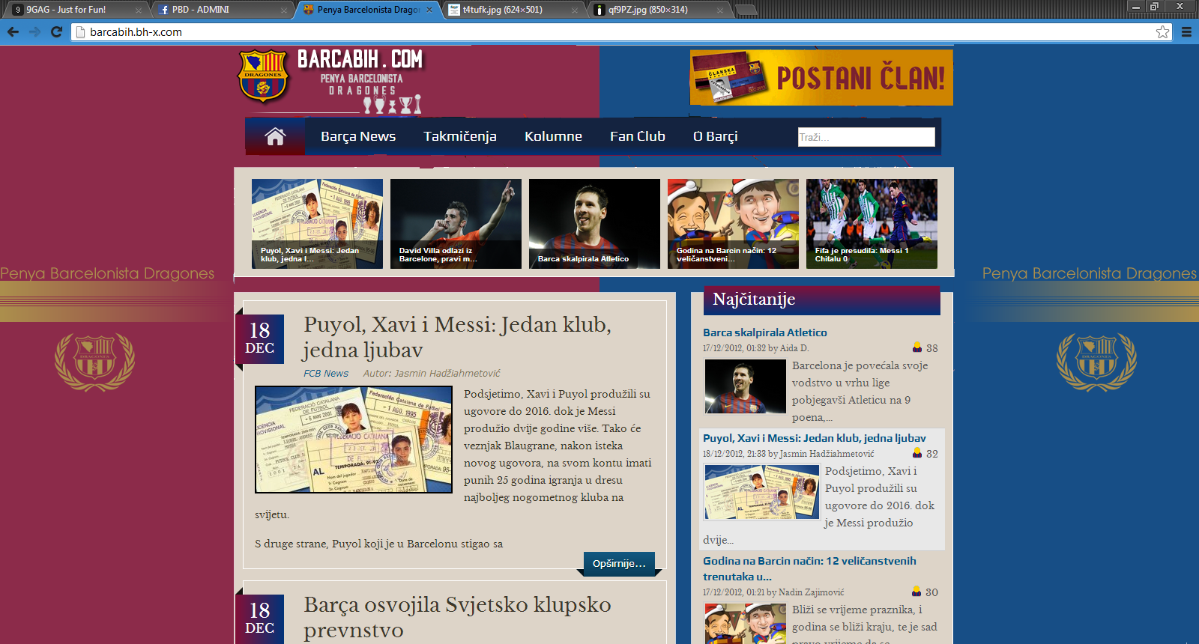This screenshot has width=1199, height=644.
Task: Click the Traži search field
Action: pyautogui.click(x=866, y=137)
